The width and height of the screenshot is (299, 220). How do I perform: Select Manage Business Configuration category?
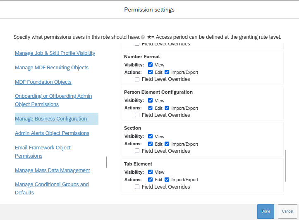pyautogui.click(x=51, y=119)
